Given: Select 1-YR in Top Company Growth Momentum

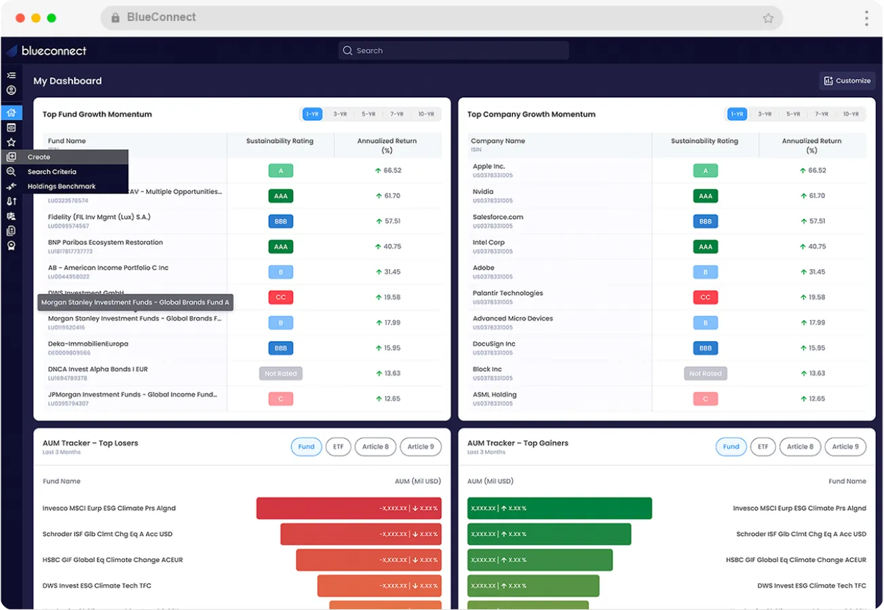Looking at the screenshot, I should pyautogui.click(x=737, y=115).
